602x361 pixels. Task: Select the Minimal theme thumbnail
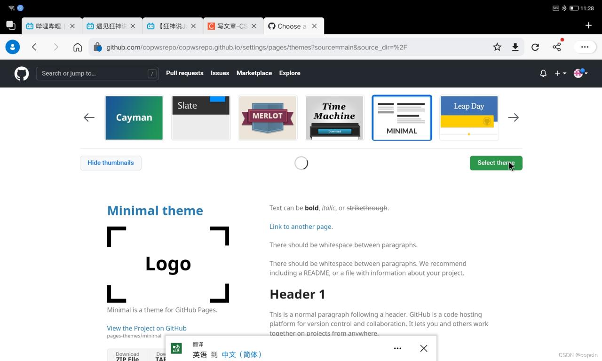(x=402, y=118)
